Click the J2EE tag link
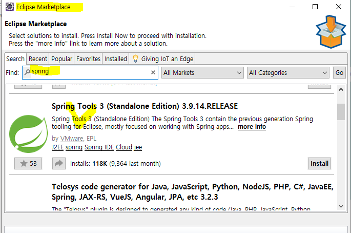 [57, 147]
